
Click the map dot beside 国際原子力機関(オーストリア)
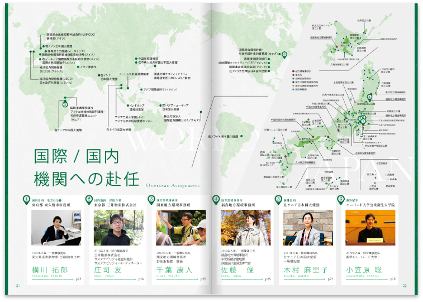45,51
